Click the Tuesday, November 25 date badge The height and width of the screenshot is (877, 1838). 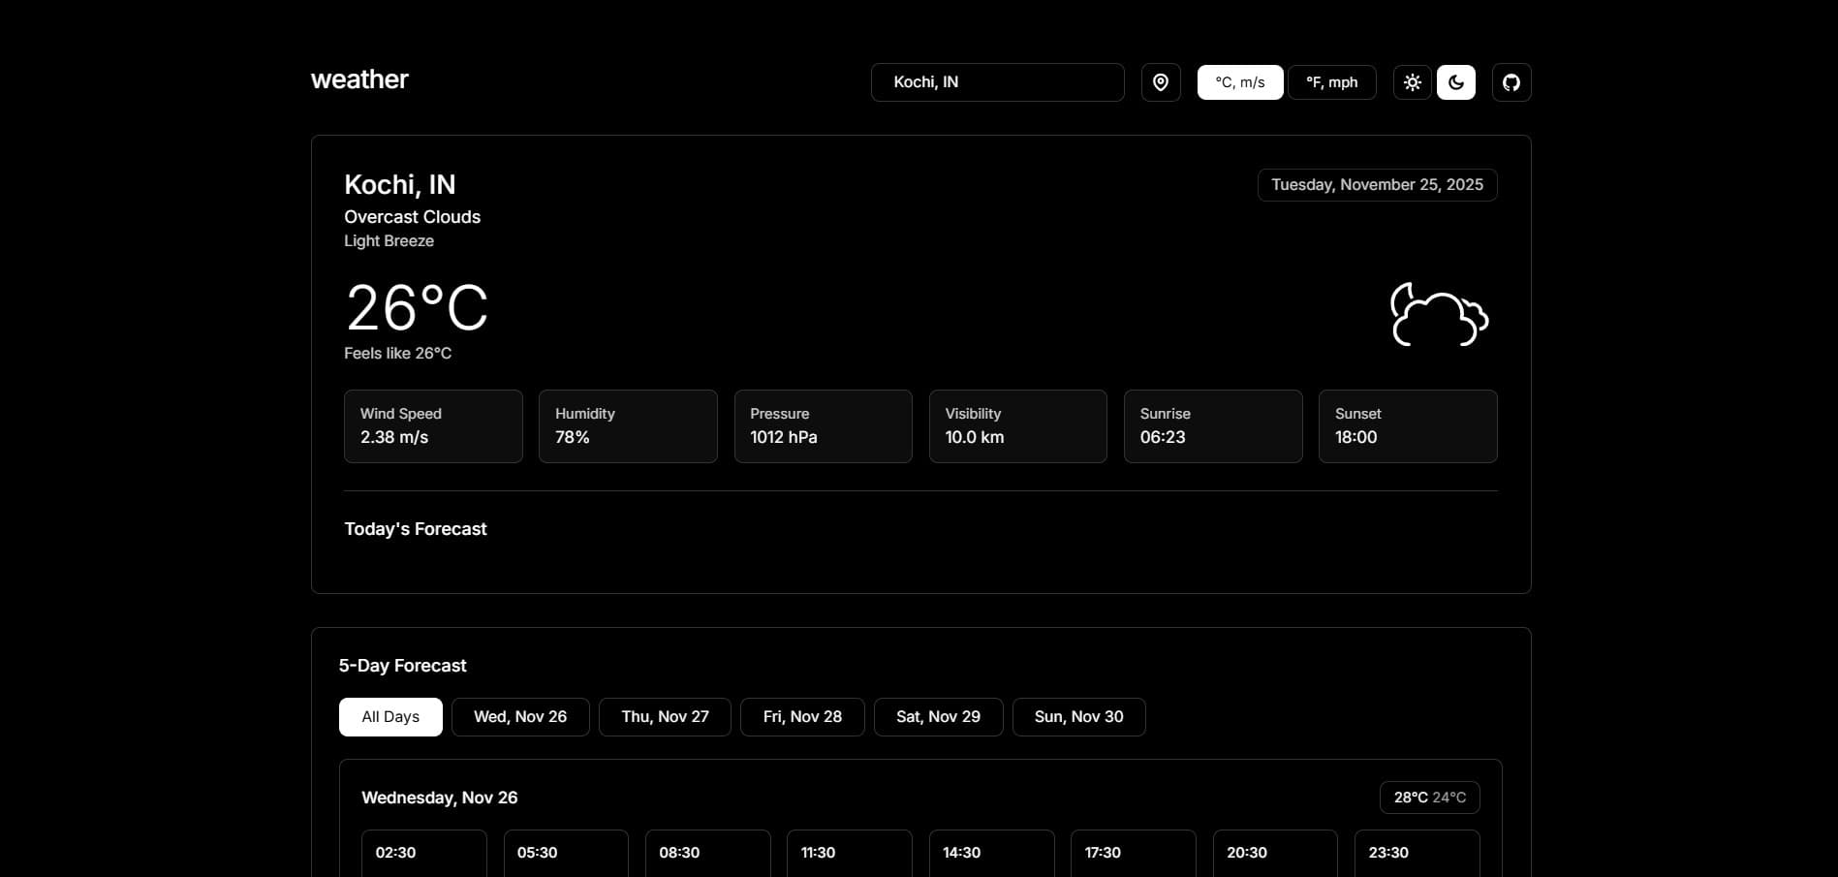pyautogui.click(x=1377, y=184)
